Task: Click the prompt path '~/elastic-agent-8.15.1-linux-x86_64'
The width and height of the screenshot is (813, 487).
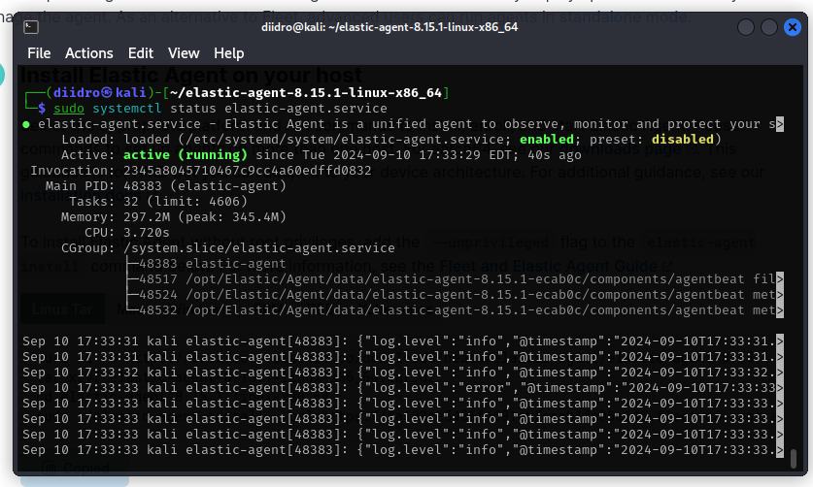Action: pos(306,93)
